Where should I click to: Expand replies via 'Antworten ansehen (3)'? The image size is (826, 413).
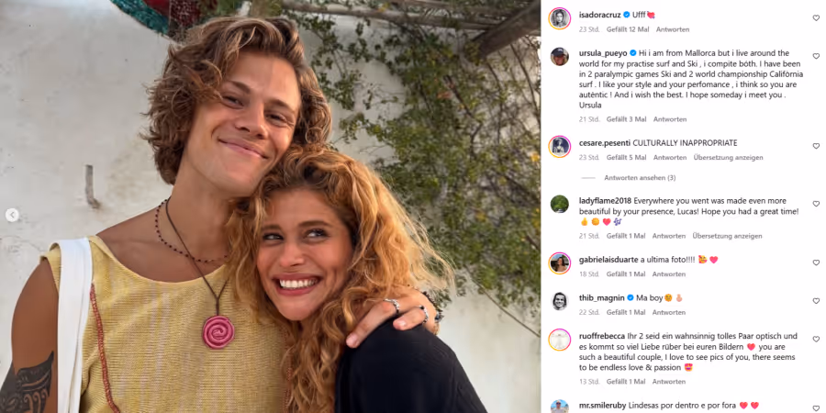click(x=640, y=178)
